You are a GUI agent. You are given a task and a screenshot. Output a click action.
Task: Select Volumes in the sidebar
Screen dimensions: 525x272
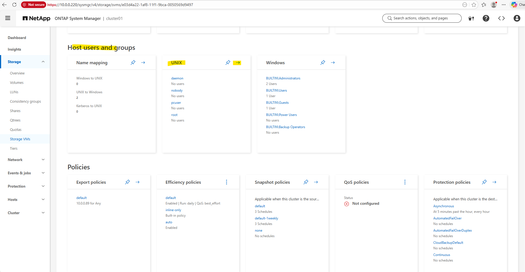[17, 83]
